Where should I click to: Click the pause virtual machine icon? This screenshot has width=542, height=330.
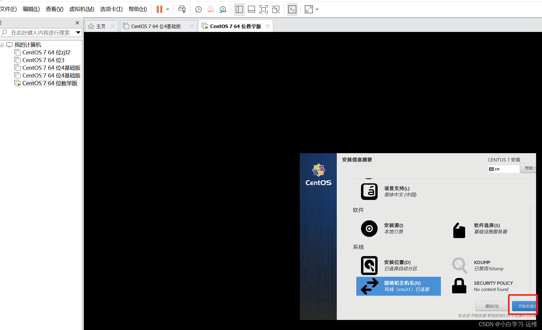coord(159,9)
